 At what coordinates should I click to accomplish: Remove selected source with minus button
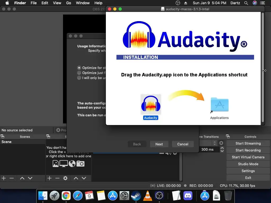pyautogui.click(x=57, y=178)
